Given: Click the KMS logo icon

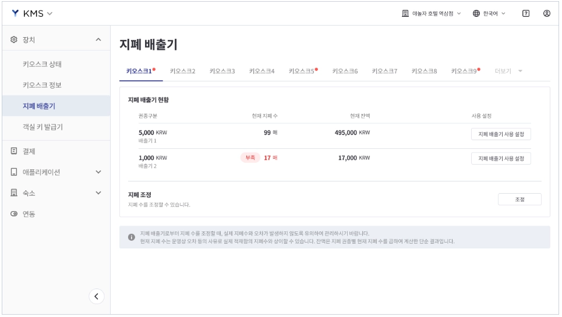Looking at the screenshot, I should pyautogui.click(x=15, y=13).
